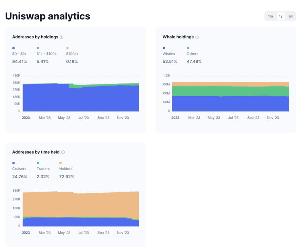
Task: Click the 0.18% value
Action: pos(72,62)
